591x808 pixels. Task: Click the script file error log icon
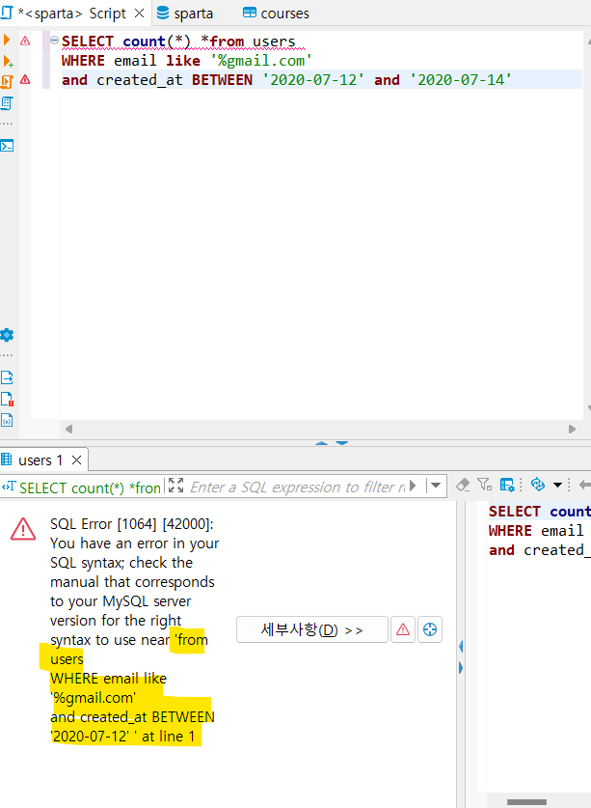7,400
